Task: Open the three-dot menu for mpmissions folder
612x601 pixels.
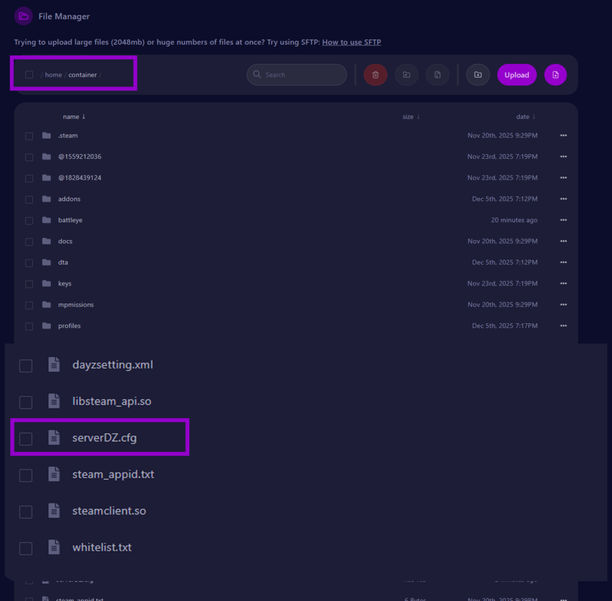Action: coord(563,305)
